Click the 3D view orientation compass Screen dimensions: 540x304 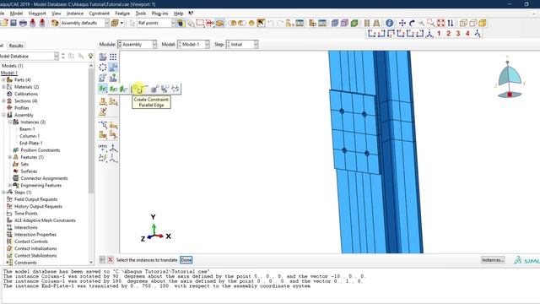click(510, 79)
